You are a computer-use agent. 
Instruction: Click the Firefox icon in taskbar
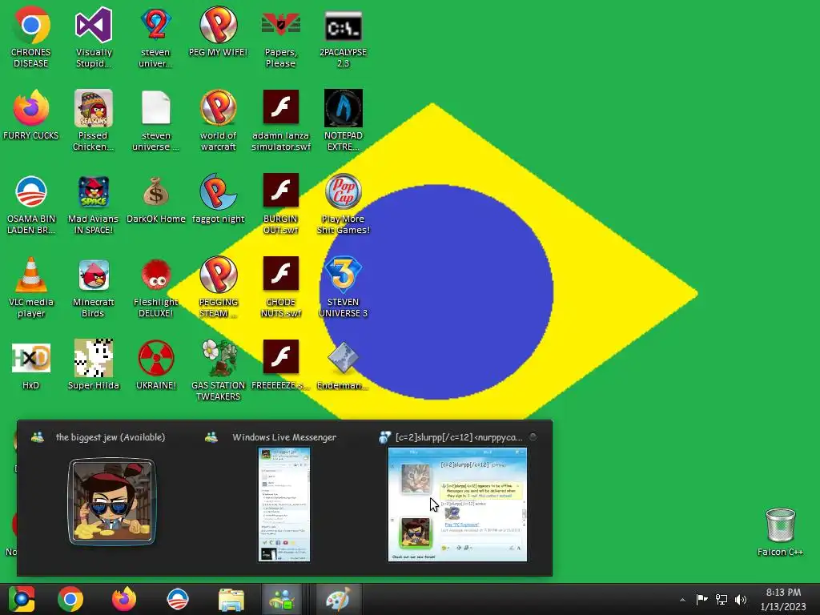124,599
